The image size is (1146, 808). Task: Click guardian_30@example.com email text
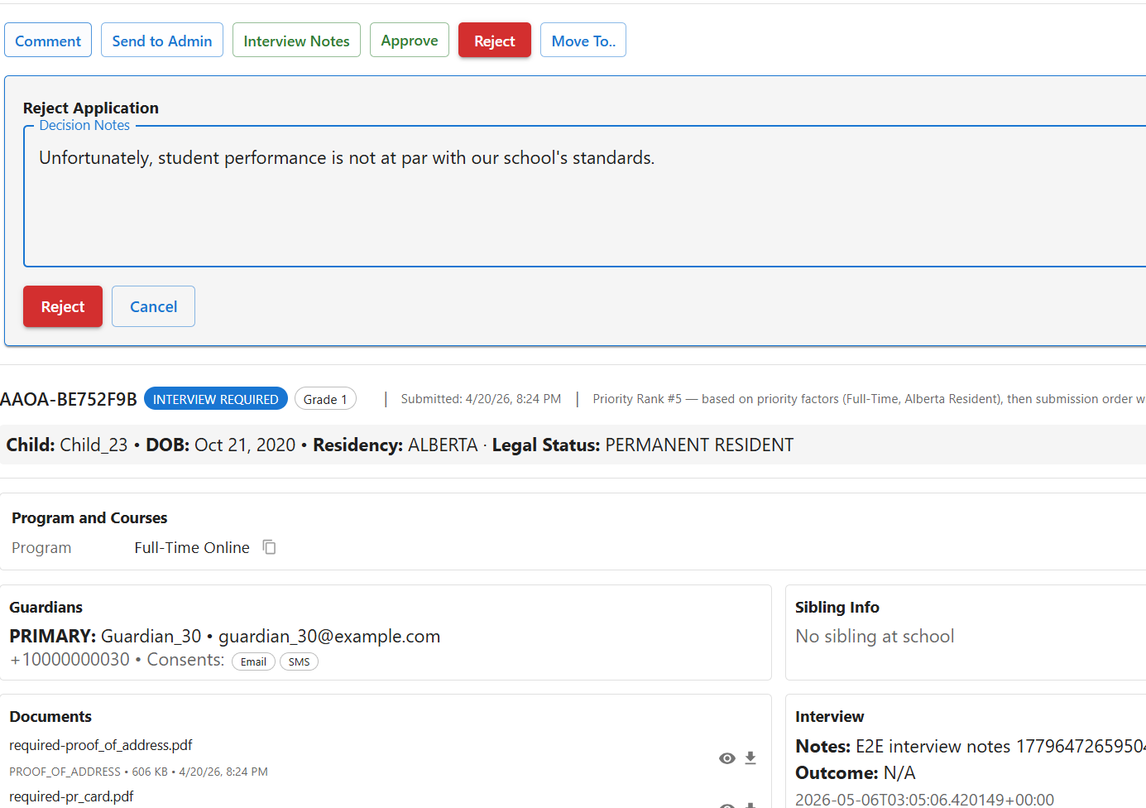[329, 636]
